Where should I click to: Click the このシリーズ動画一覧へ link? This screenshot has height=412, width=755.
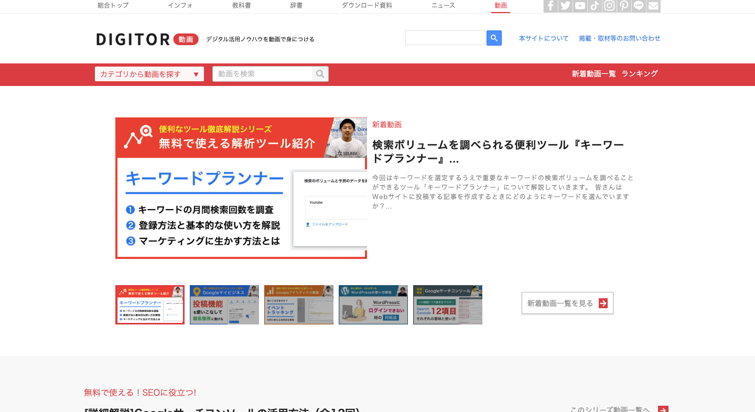610,410
